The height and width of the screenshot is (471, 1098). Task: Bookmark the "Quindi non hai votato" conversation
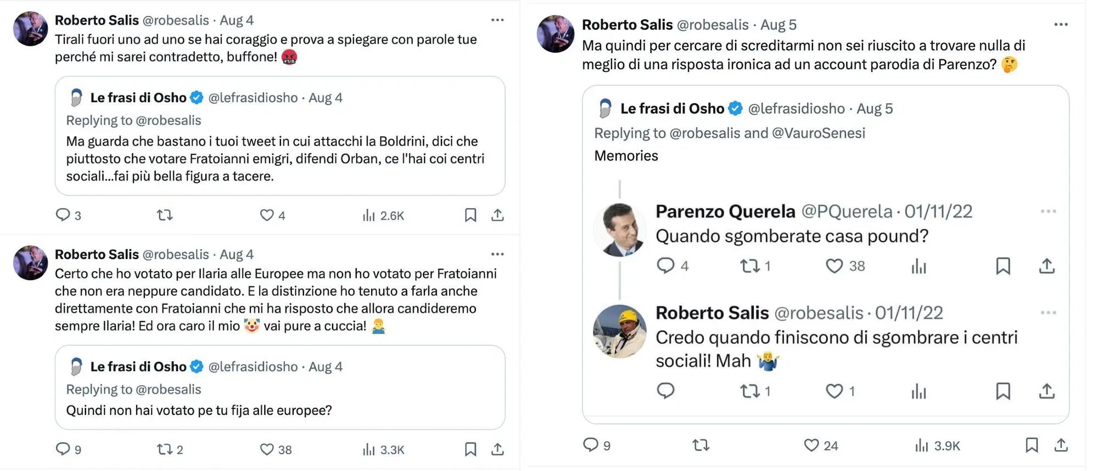[x=470, y=449]
